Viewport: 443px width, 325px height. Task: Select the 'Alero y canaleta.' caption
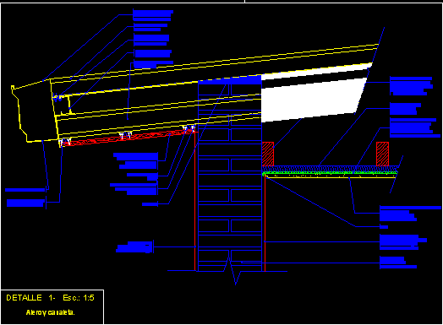click(x=50, y=312)
